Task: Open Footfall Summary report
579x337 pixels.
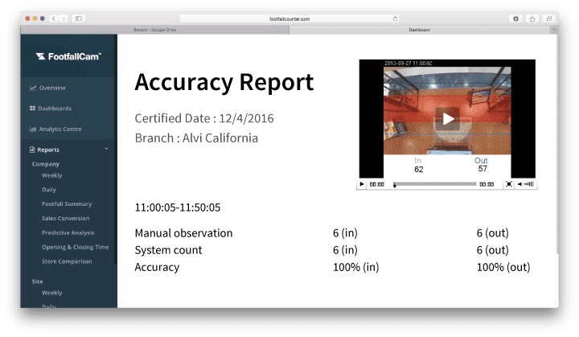Action: coord(67,204)
